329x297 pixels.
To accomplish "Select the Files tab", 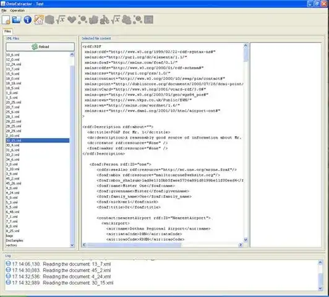I will point(7,32).
